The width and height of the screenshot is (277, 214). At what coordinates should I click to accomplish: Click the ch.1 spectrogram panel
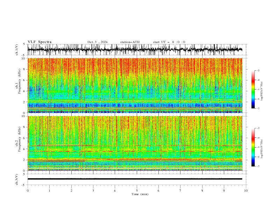pyautogui.click(x=135, y=85)
